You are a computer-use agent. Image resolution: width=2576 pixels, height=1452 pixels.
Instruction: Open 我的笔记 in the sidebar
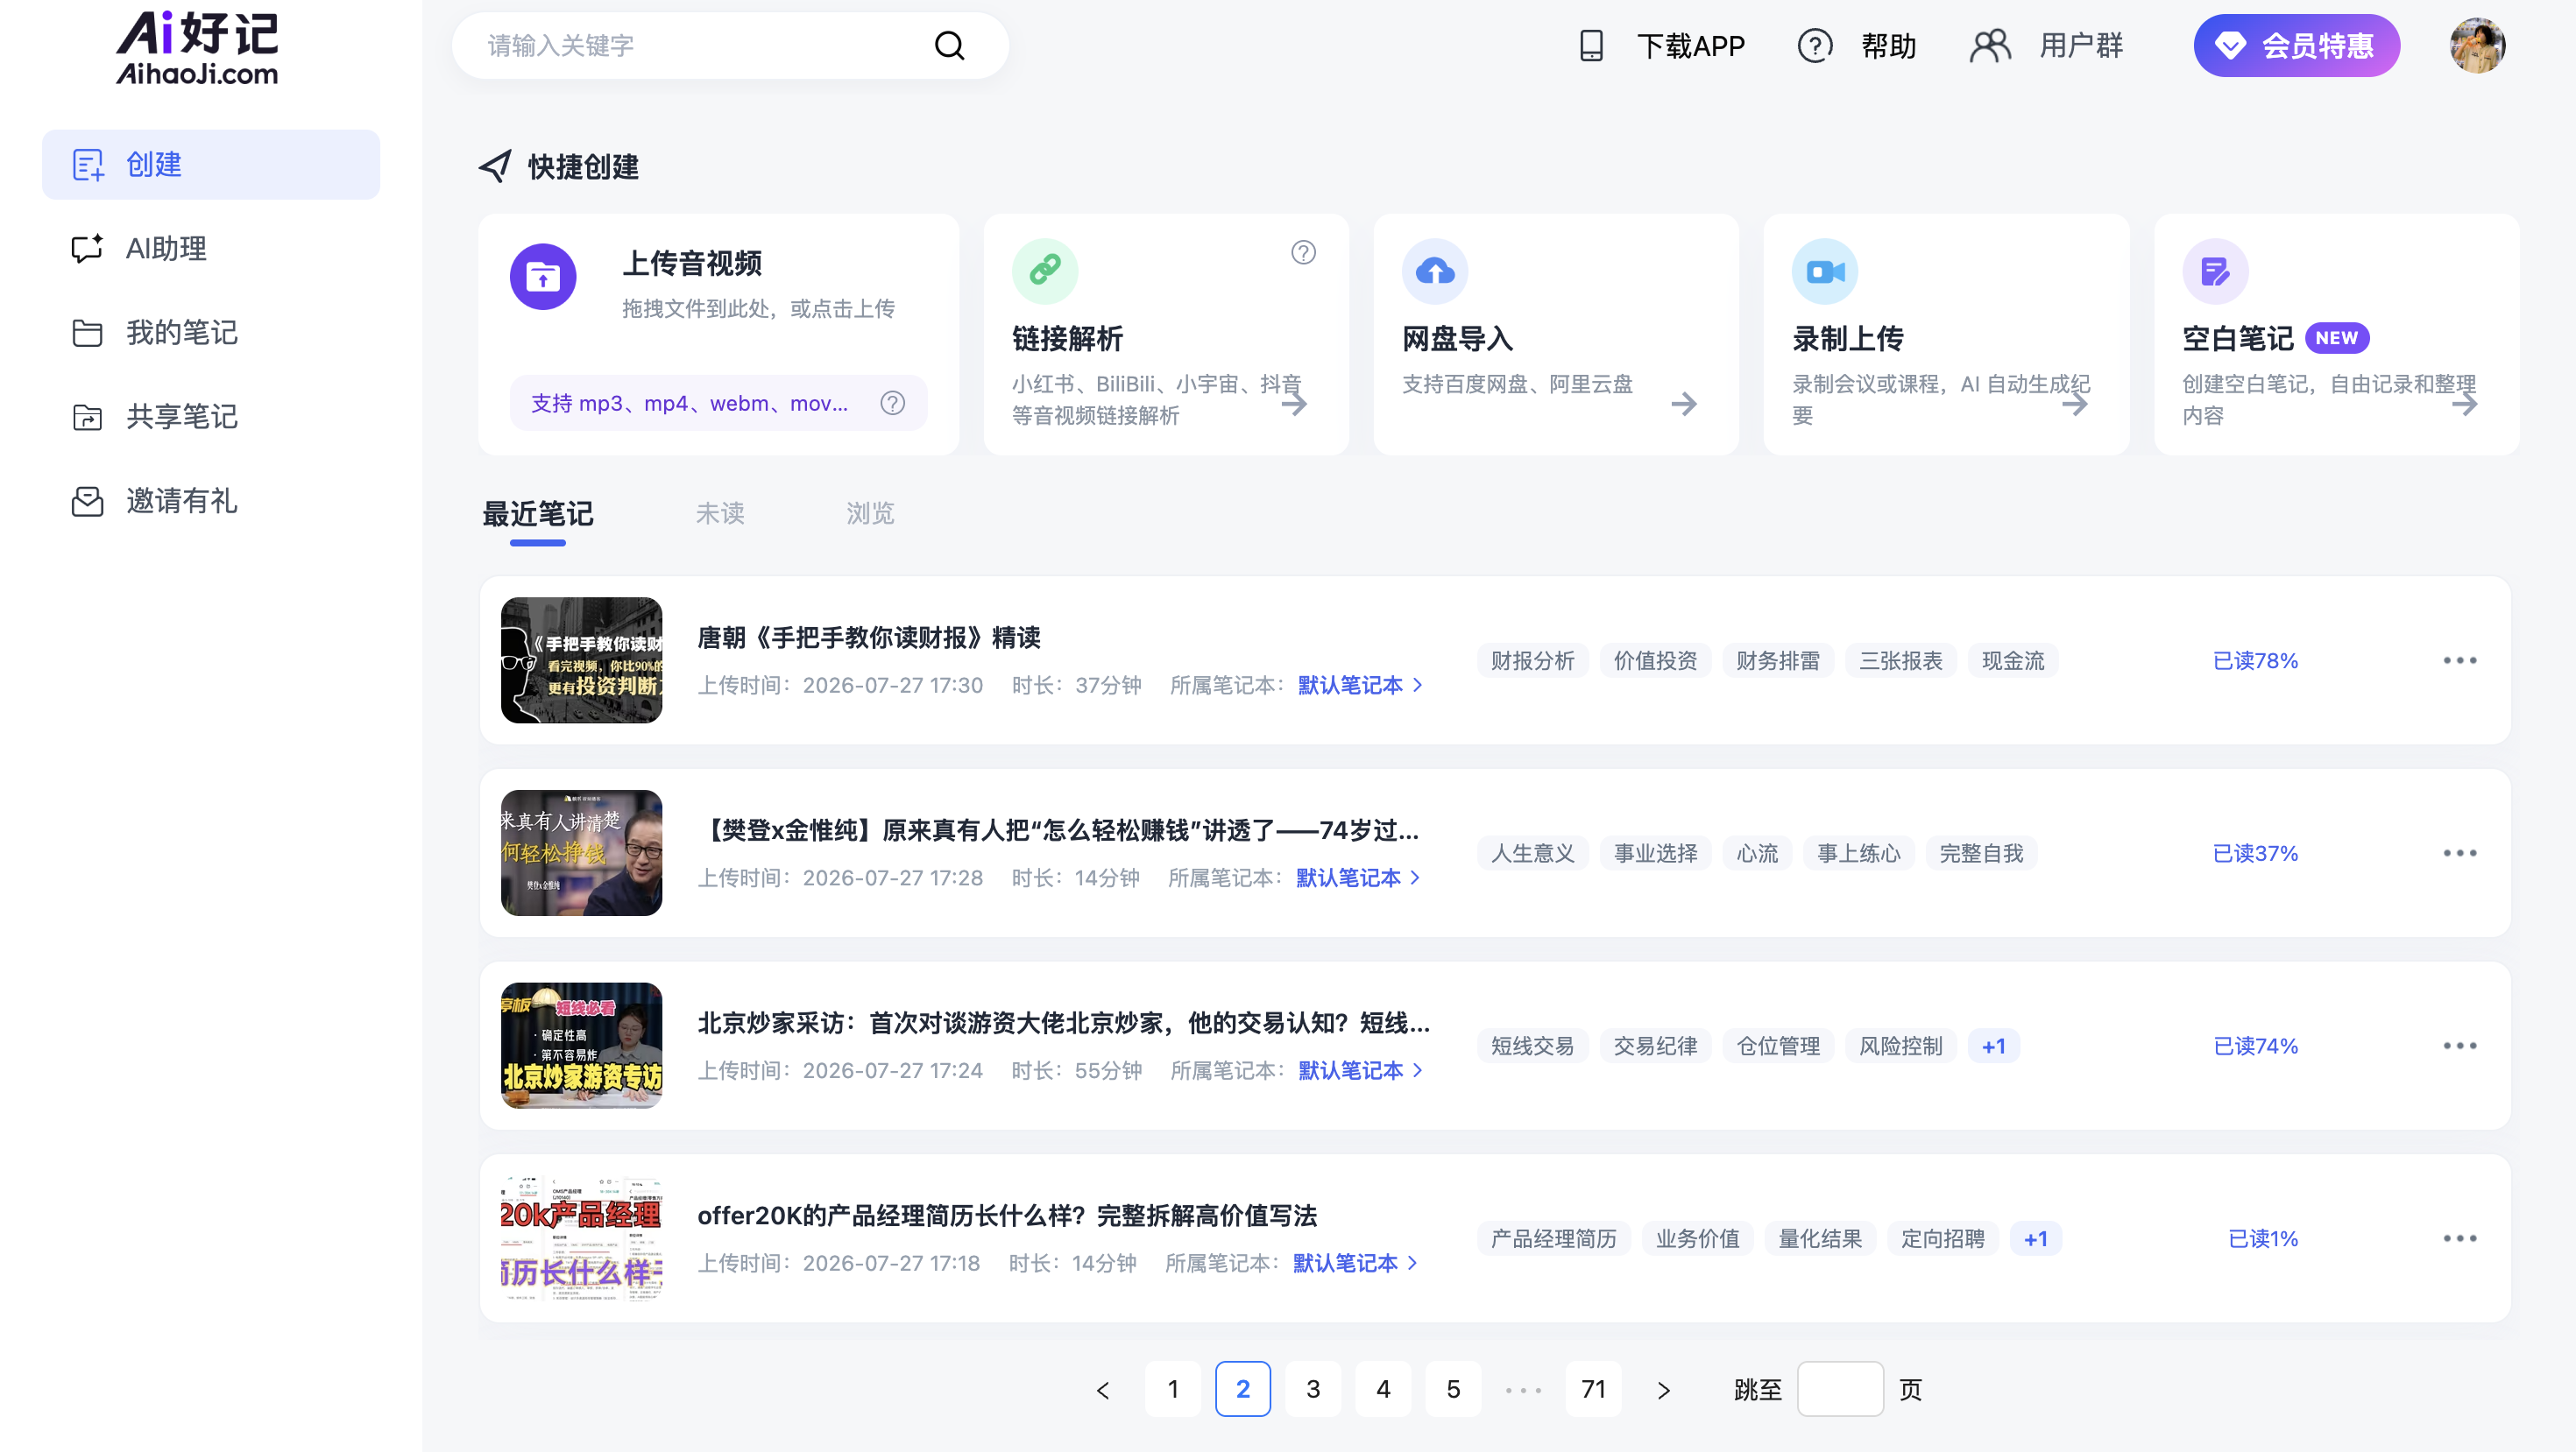click(x=211, y=332)
